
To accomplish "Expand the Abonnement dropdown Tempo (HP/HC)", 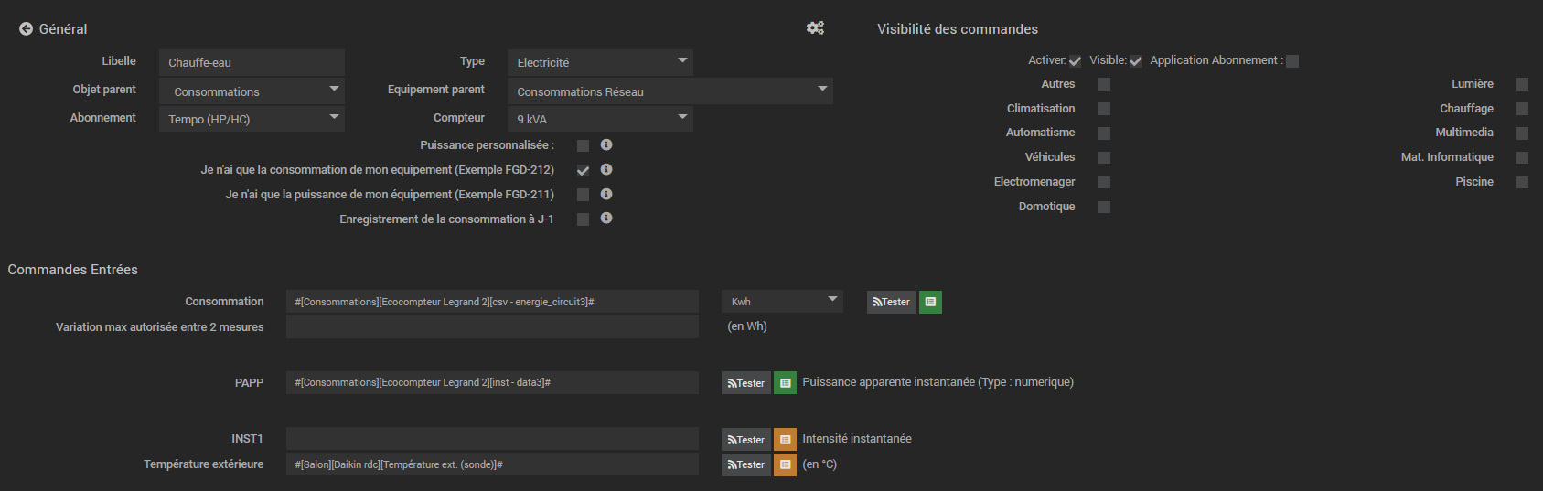I will 252,119.
